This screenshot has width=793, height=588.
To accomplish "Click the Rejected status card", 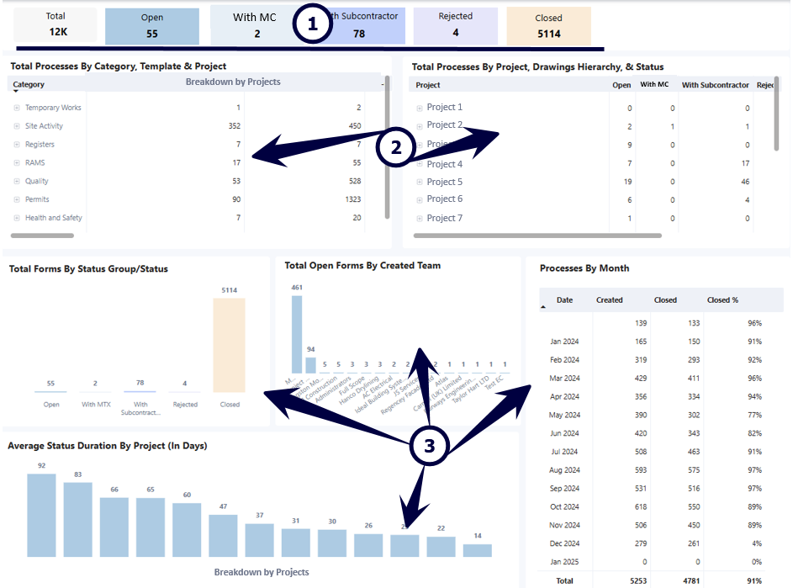I will (456, 25).
